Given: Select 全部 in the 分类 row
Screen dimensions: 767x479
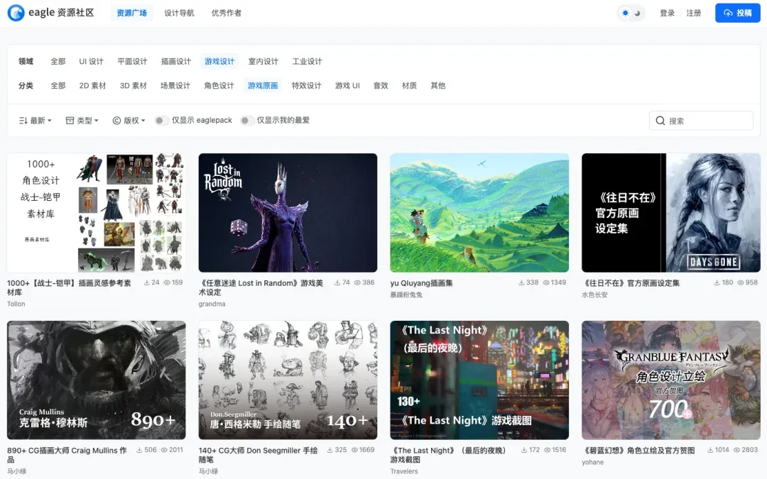Looking at the screenshot, I should (x=58, y=86).
